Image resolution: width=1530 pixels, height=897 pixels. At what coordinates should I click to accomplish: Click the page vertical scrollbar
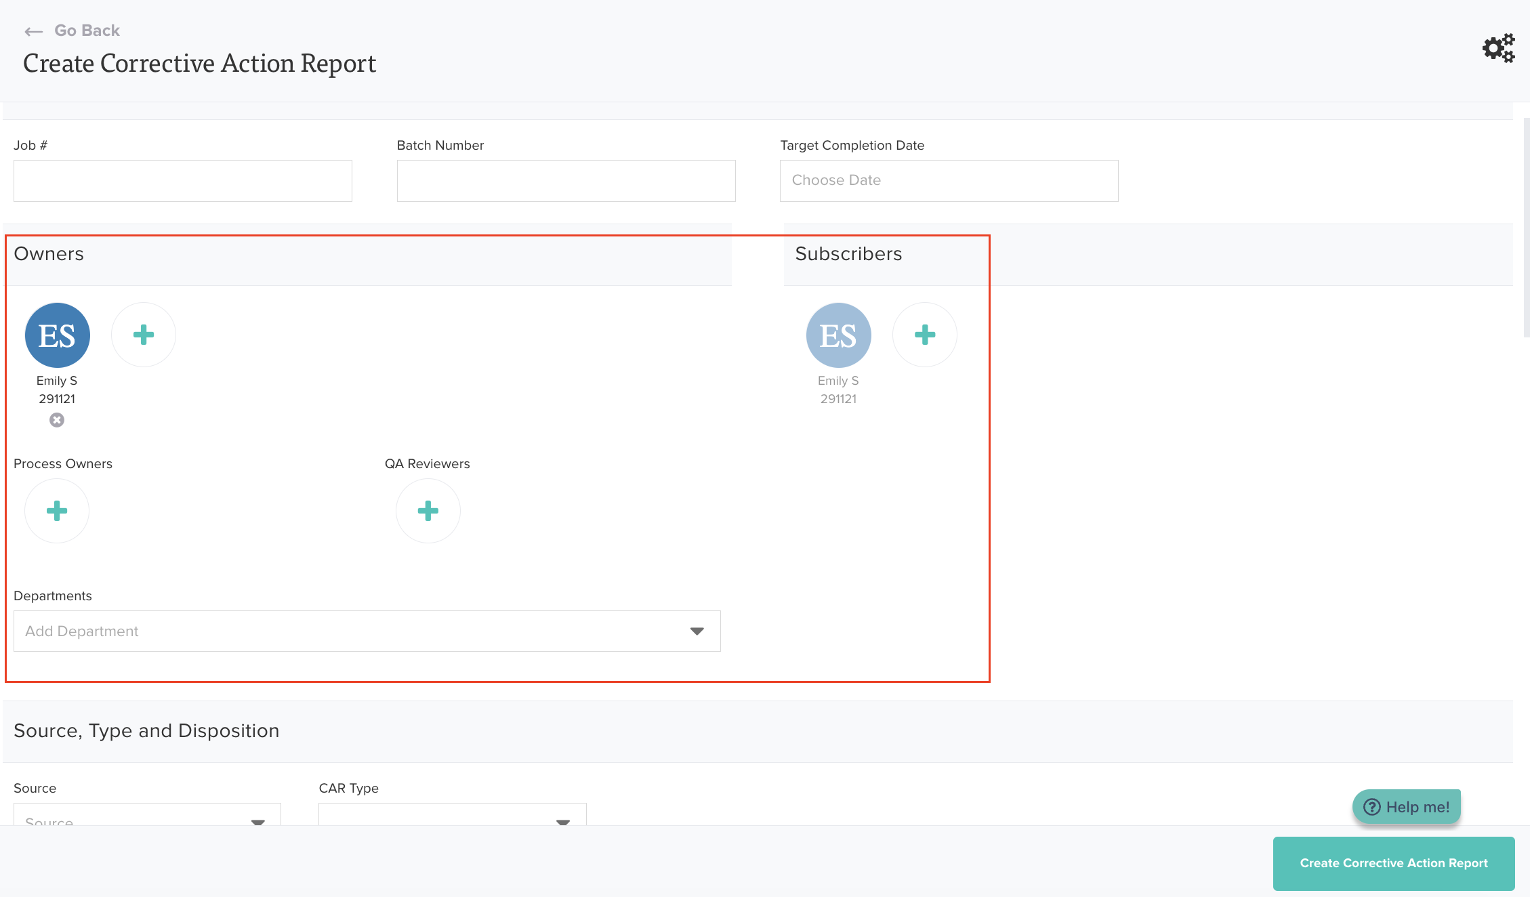click(x=1526, y=227)
